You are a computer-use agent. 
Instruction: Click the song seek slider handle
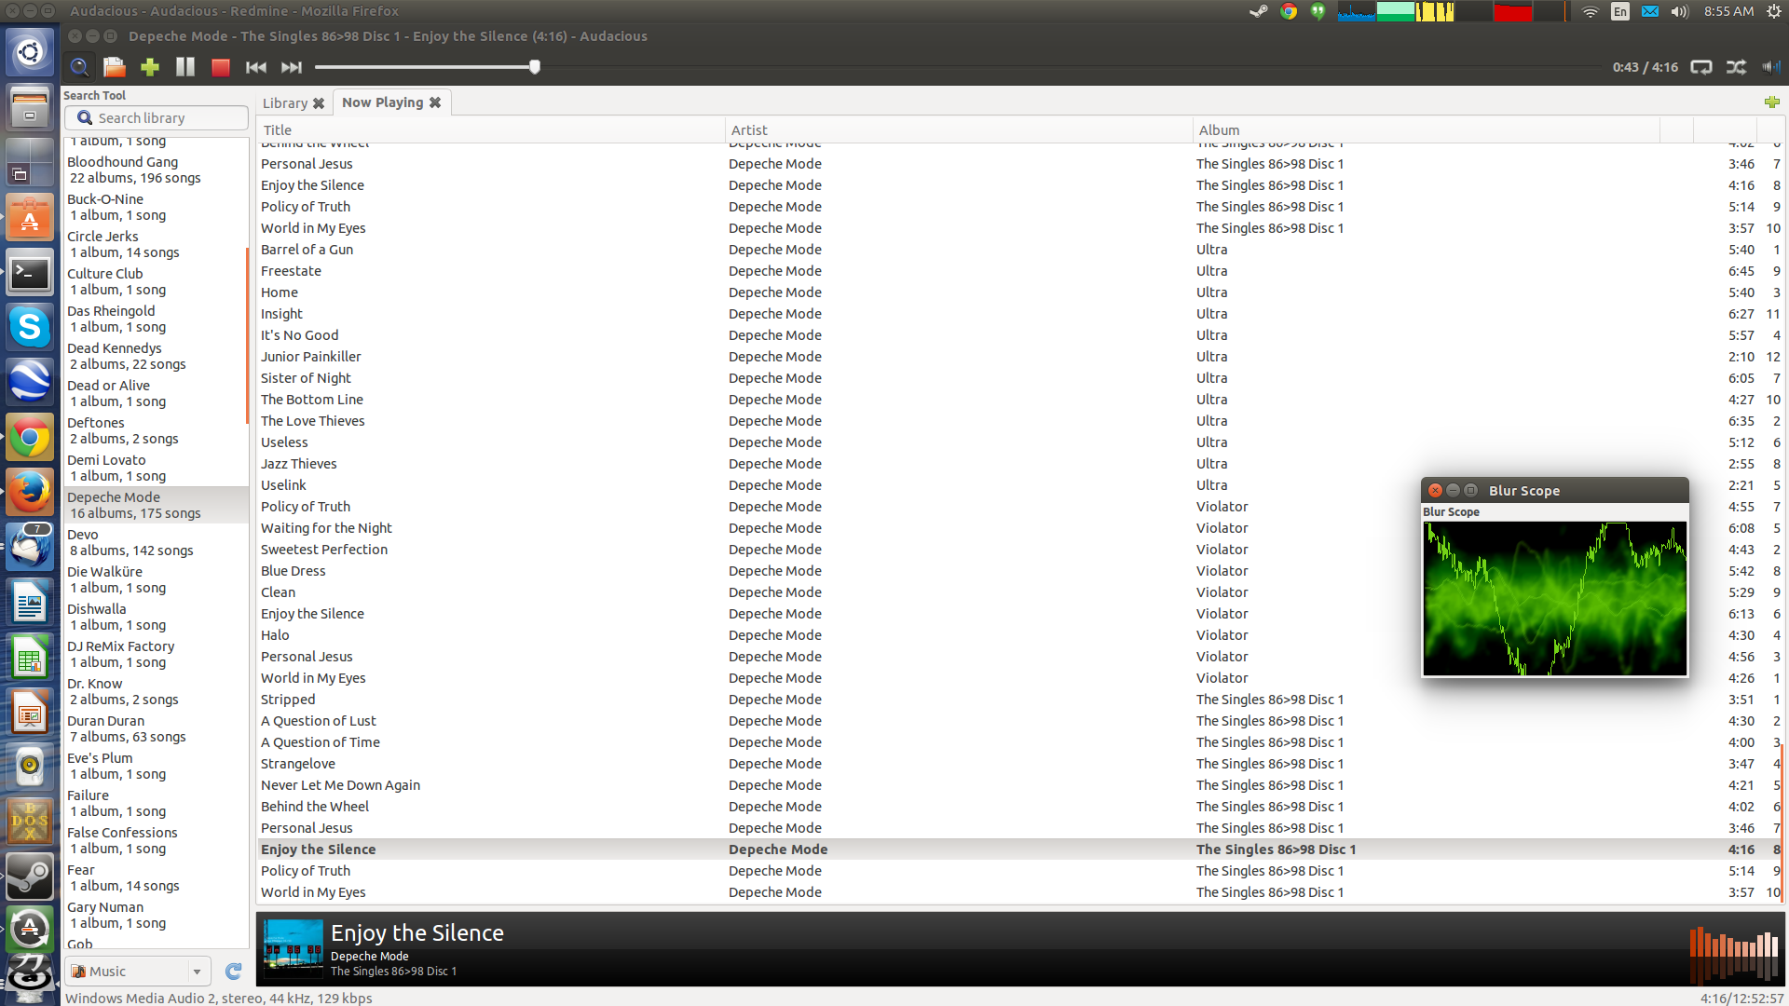[535, 67]
